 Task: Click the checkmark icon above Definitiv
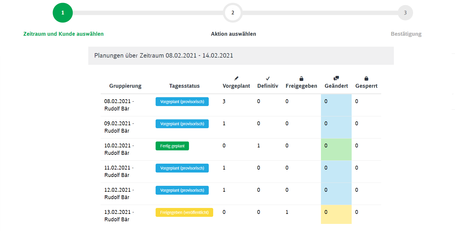click(x=268, y=78)
